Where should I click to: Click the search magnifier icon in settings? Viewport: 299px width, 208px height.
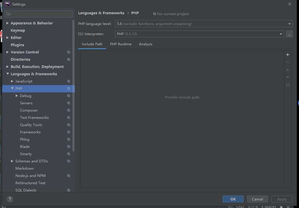click(8, 14)
